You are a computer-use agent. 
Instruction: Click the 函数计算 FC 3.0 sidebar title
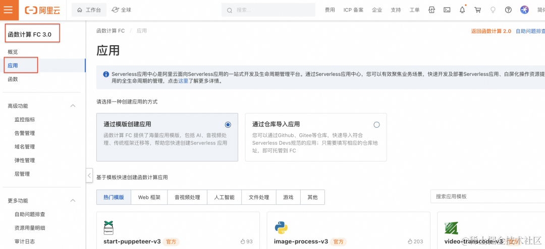click(30, 34)
